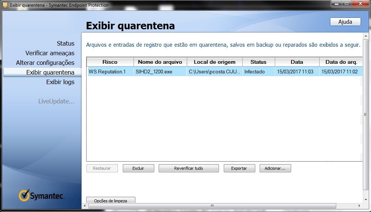Open Verificar ameaças section

50,53
